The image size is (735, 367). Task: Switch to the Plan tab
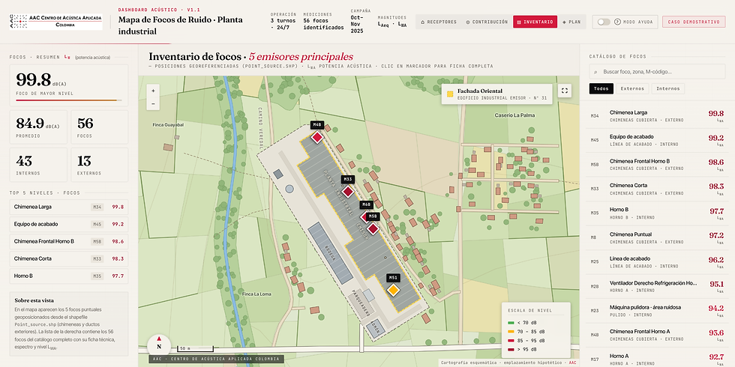tap(571, 22)
